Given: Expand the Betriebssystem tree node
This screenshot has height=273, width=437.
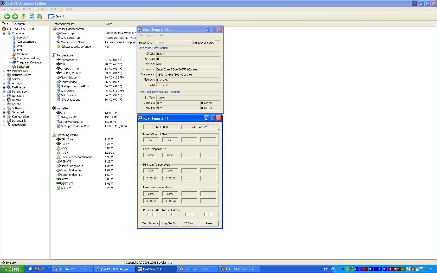Looking at the screenshot, I should coord(4,75).
